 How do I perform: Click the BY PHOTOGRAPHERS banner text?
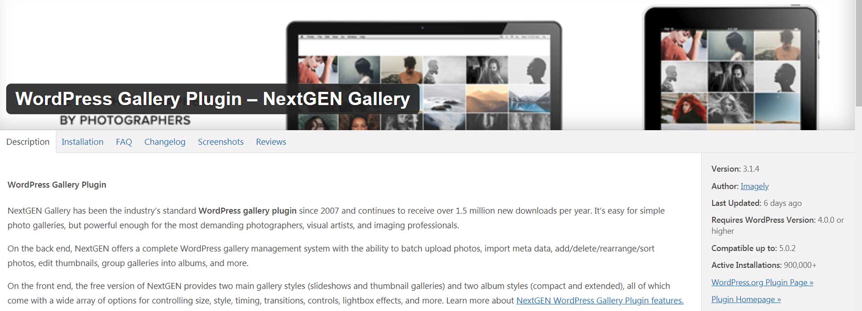coord(125,120)
